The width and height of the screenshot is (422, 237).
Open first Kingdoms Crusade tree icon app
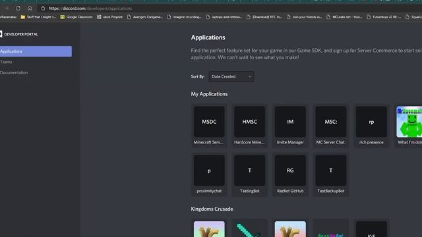point(209,228)
